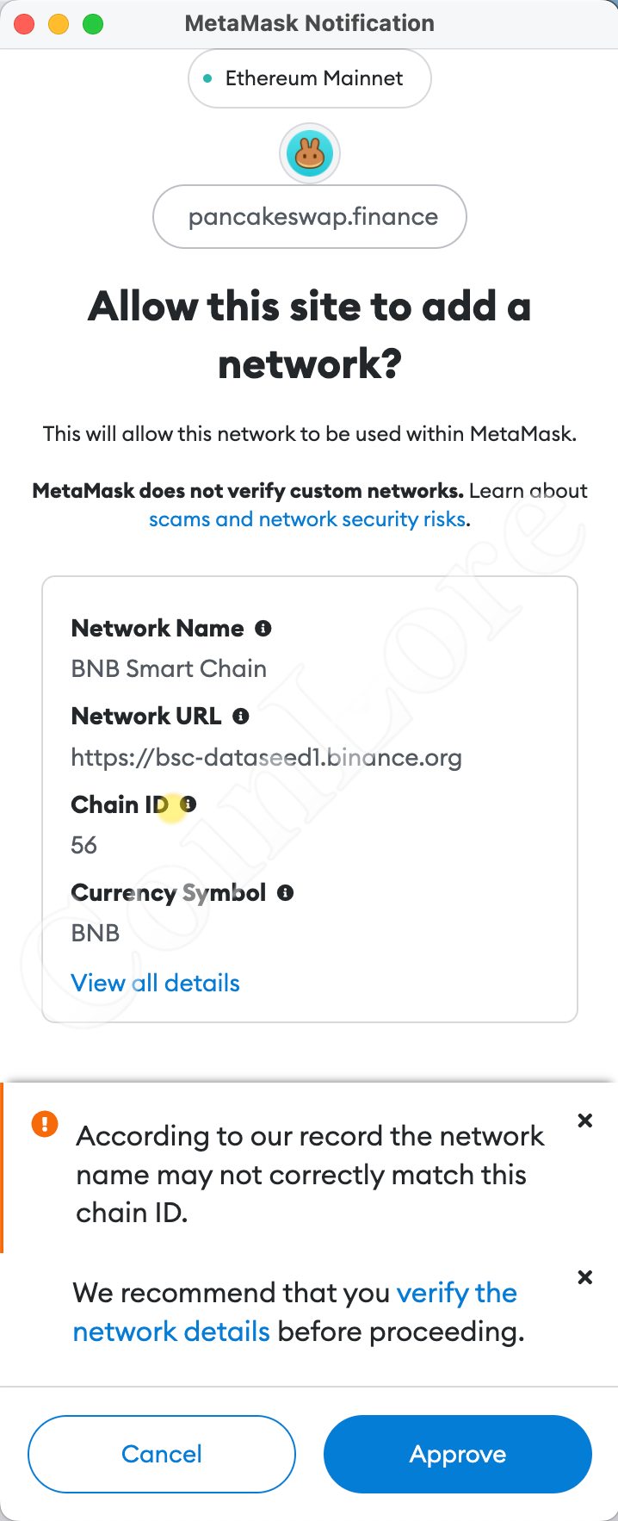
Task: Approve adding the BNB network
Action: (458, 1454)
